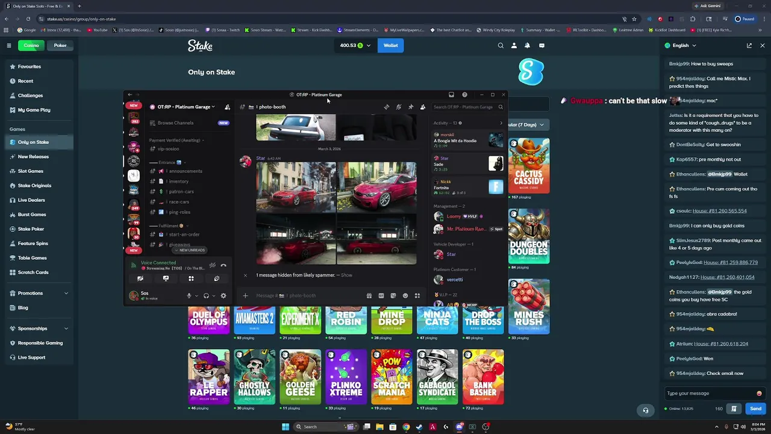Toggle Stake chat panel icon

point(542,45)
